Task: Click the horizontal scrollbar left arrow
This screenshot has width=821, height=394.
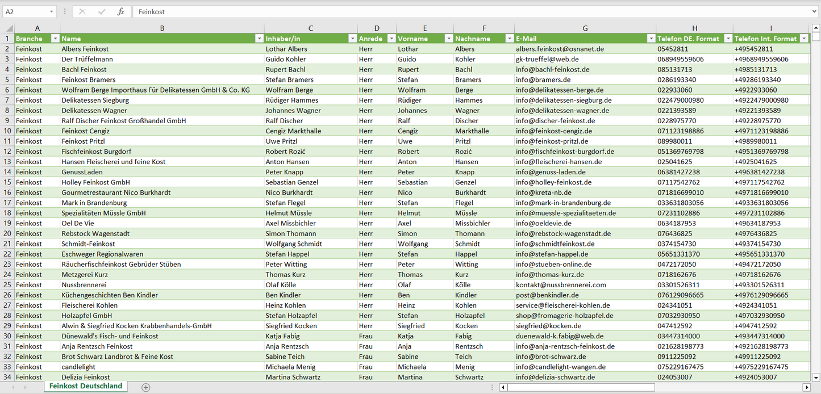Action: point(503,387)
